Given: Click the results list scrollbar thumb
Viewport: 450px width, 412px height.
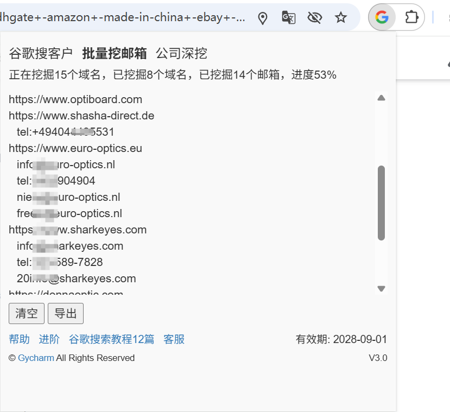Looking at the screenshot, I should (381, 202).
